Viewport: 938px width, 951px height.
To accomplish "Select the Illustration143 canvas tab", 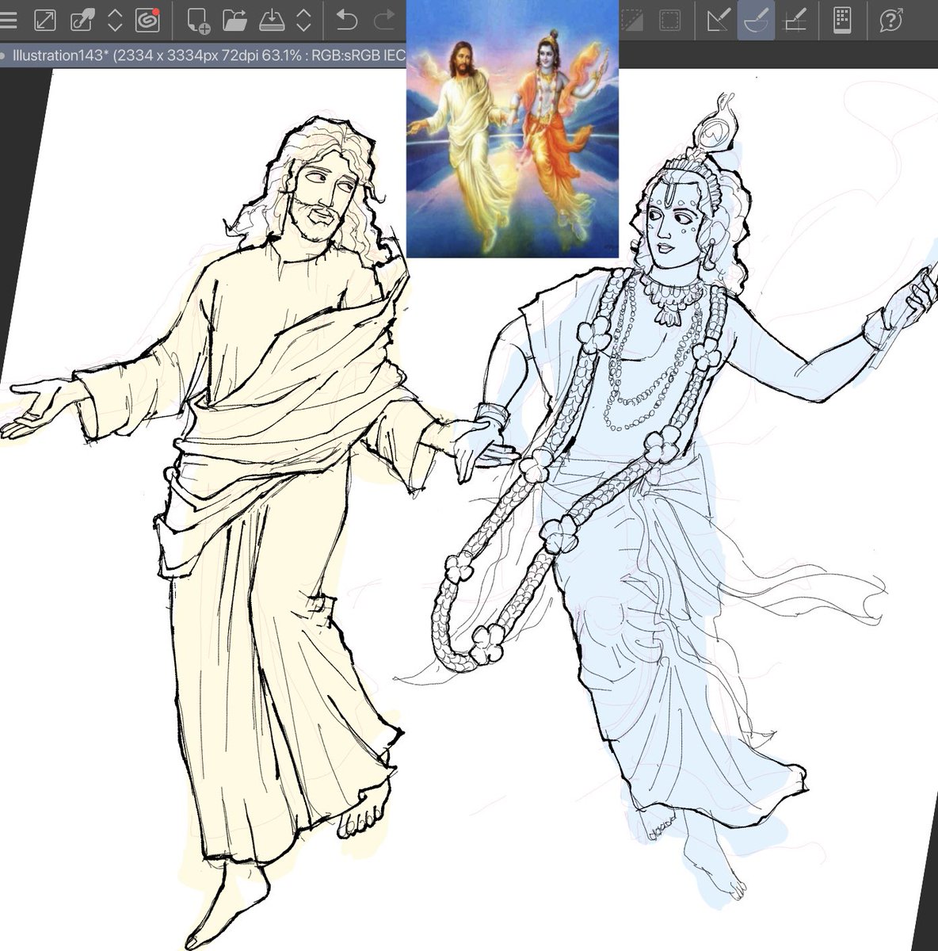I will click(203, 55).
